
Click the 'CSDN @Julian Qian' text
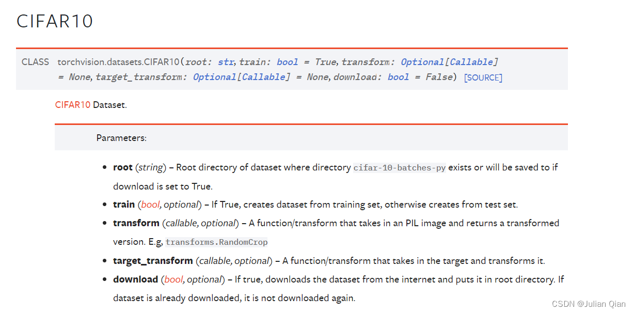click(589, 304)
